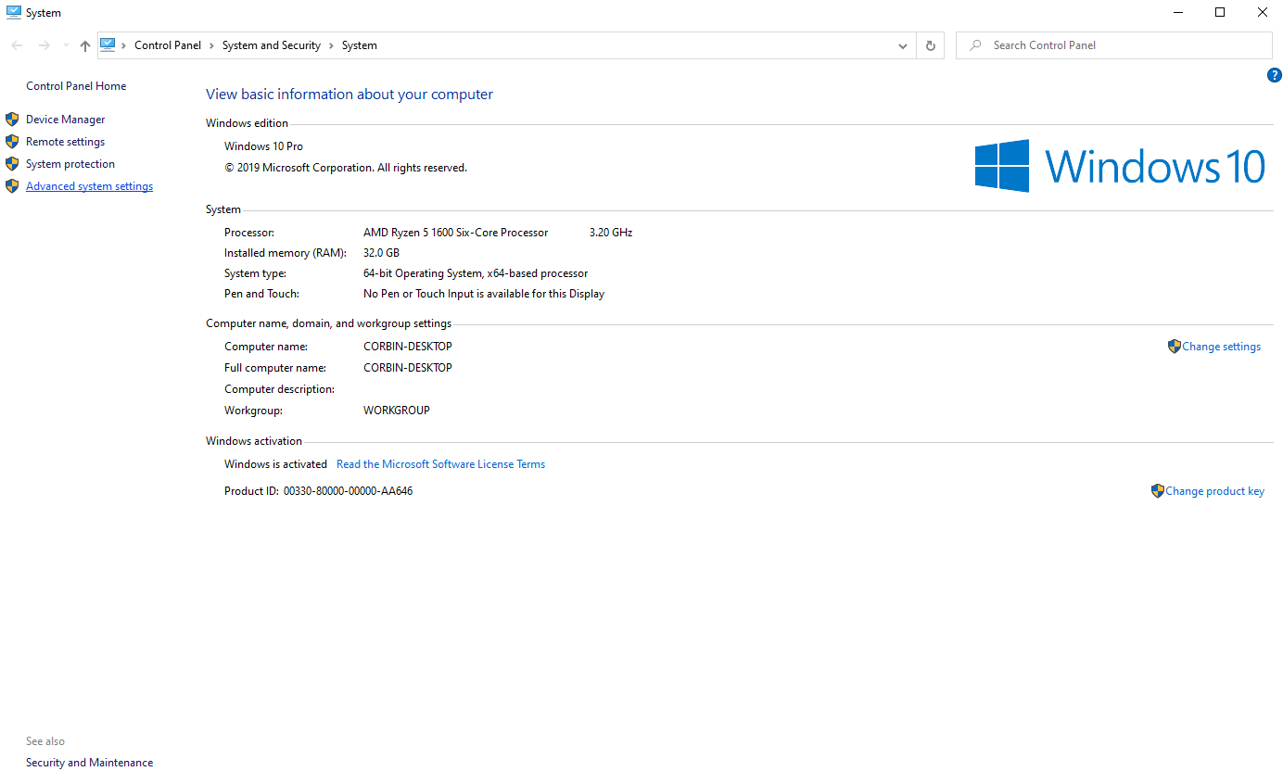Expand the address bar history dropdown

[x=903, y=45]
